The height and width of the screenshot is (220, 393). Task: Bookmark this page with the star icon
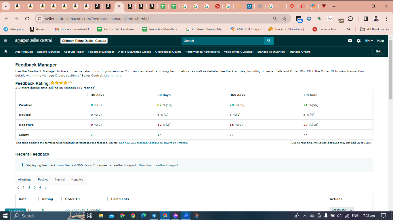pos(284,19)
